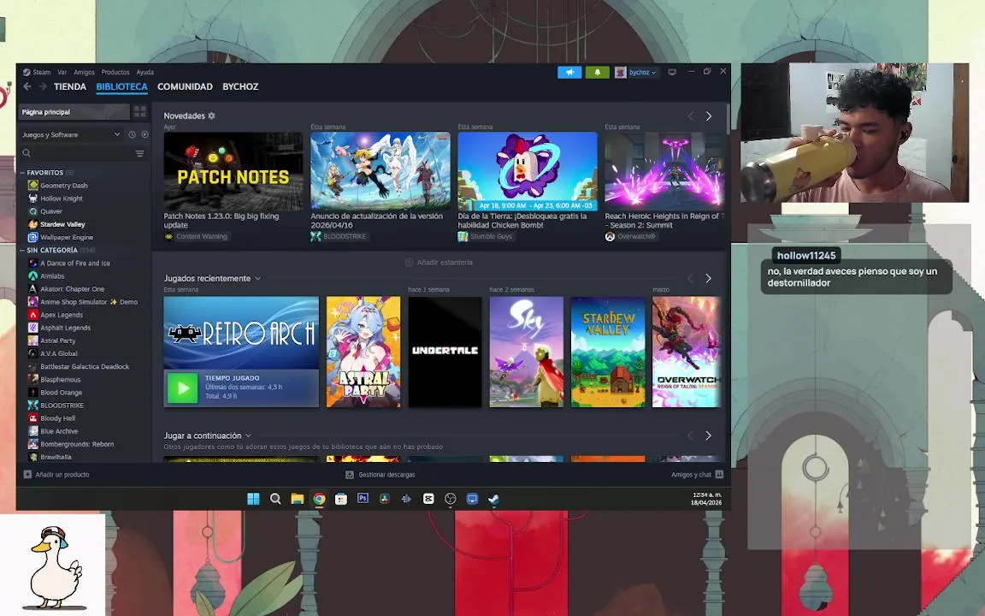Click the Añadir un producto plus icon
Screen dimensions: 985x616
(x=27, y=475)
